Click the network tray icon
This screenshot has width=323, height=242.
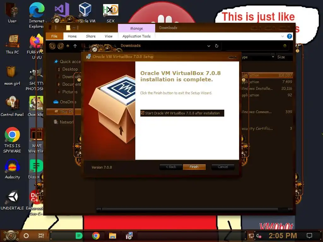[251, 236]
